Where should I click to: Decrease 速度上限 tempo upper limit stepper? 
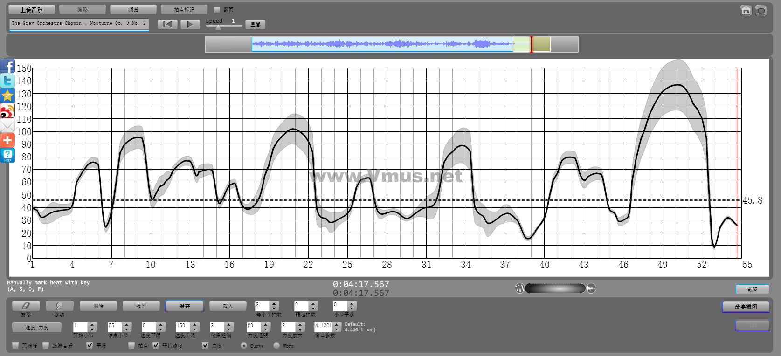[x=195, y=329]
